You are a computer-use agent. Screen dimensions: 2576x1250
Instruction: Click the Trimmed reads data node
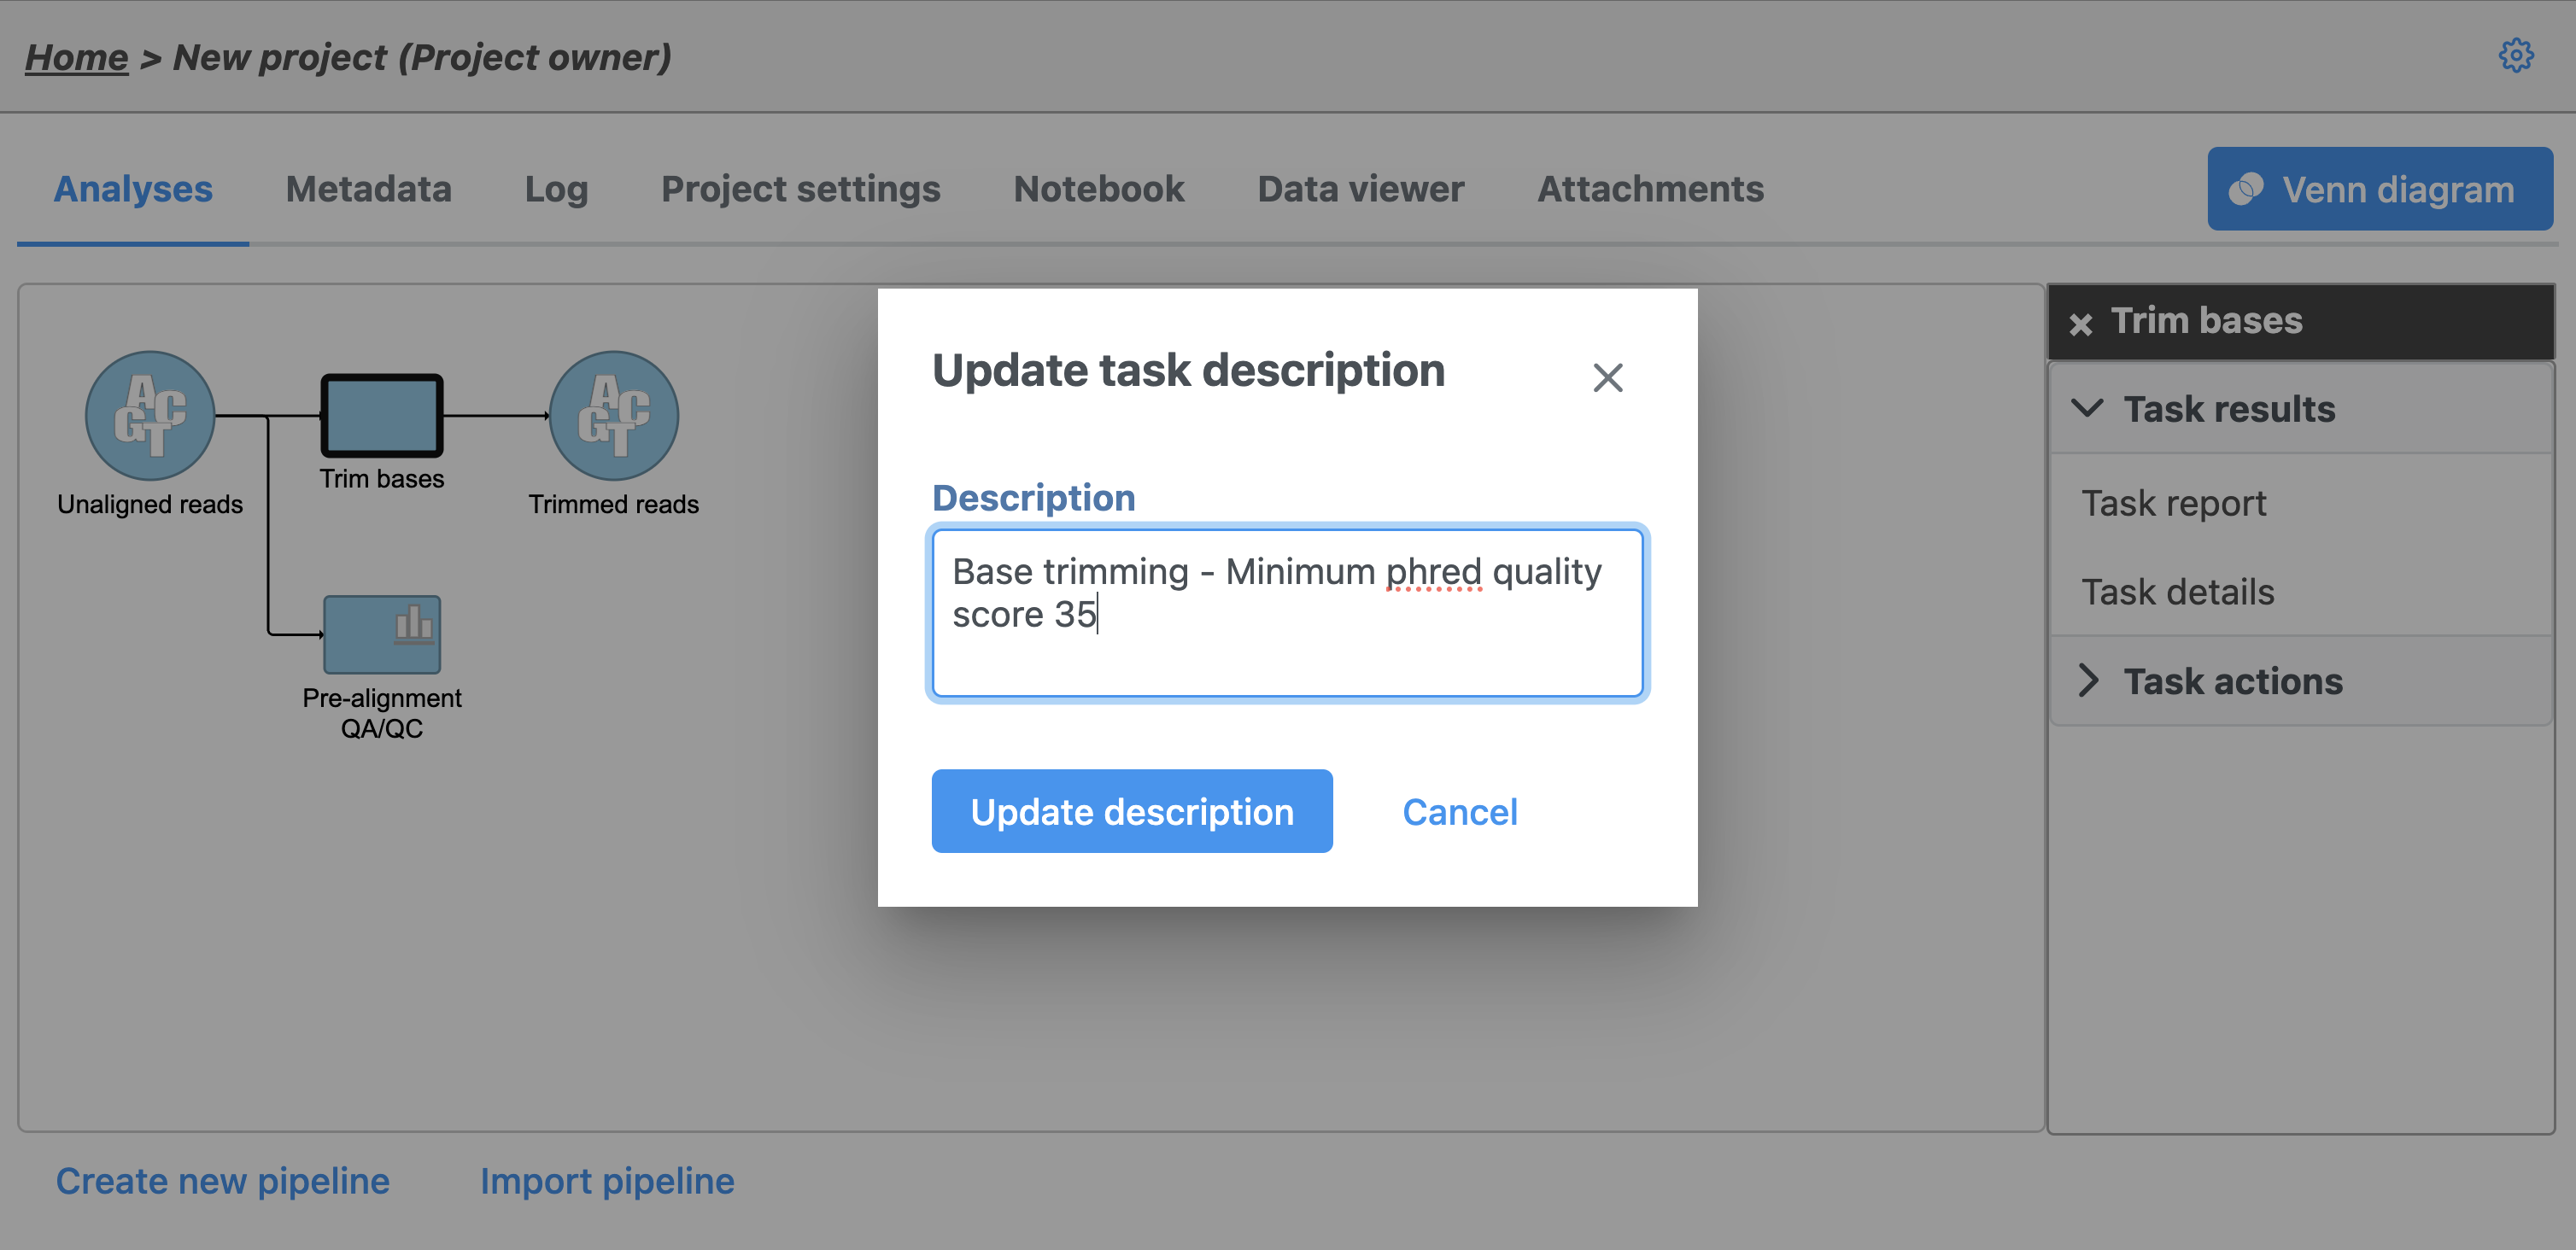pyautogui.click(x=613, y=415)
